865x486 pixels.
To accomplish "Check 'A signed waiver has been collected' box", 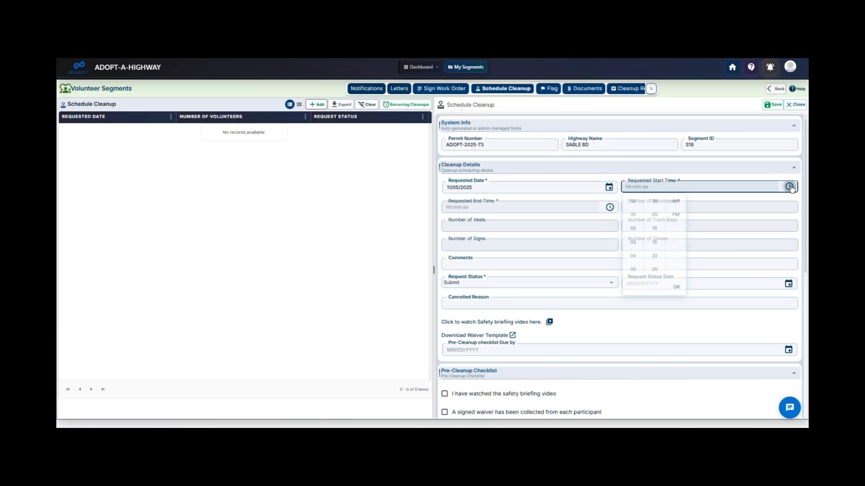I will 445,412.
